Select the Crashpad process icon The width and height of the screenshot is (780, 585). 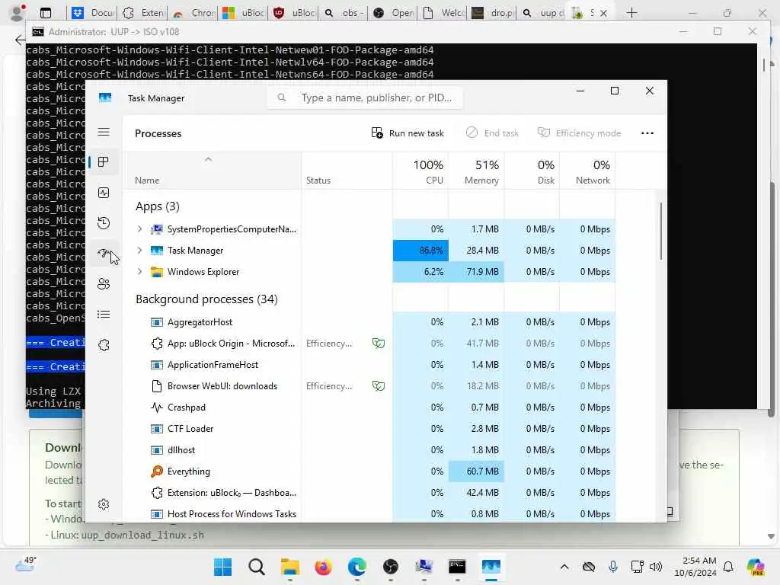click(157, 408)
